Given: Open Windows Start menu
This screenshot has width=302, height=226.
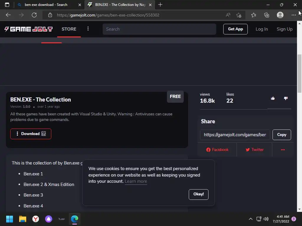Looking at the screenshot, I should coord(9,219).
